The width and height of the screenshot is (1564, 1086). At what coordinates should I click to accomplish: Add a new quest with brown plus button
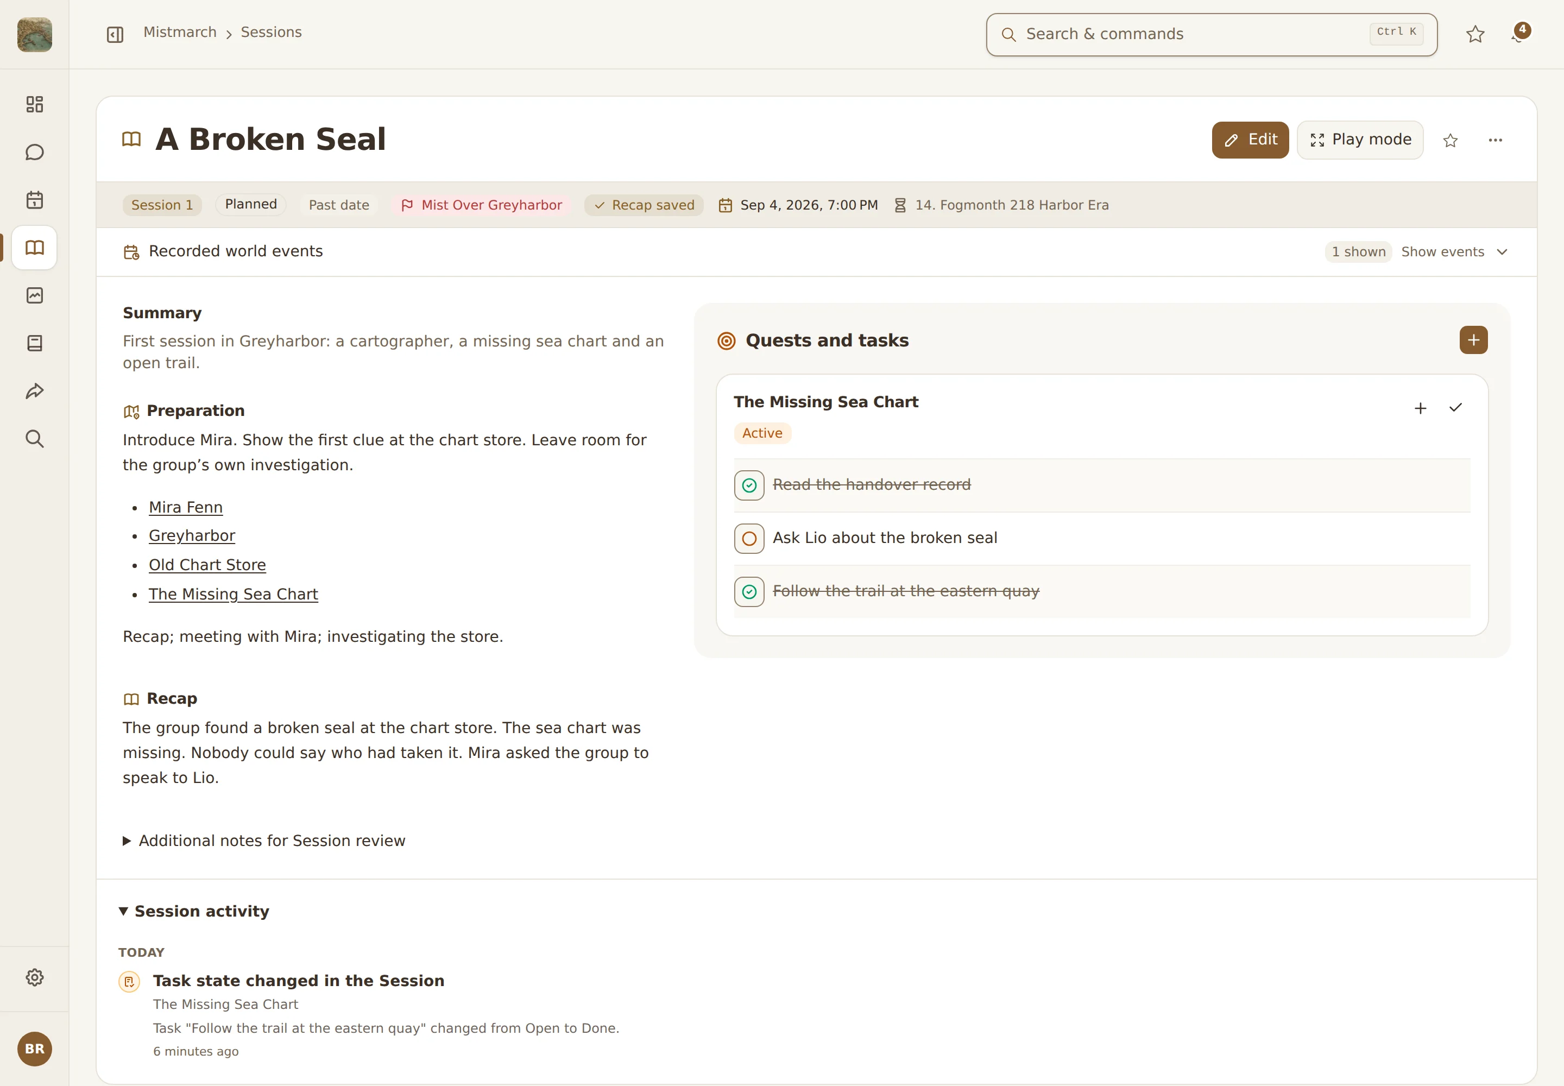tap(1473, 340)
